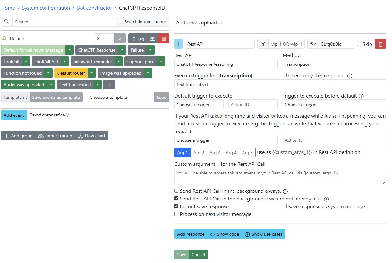
Task: Open dropdown arrow of Text transcribed trigger
Action: click(98, 85)
